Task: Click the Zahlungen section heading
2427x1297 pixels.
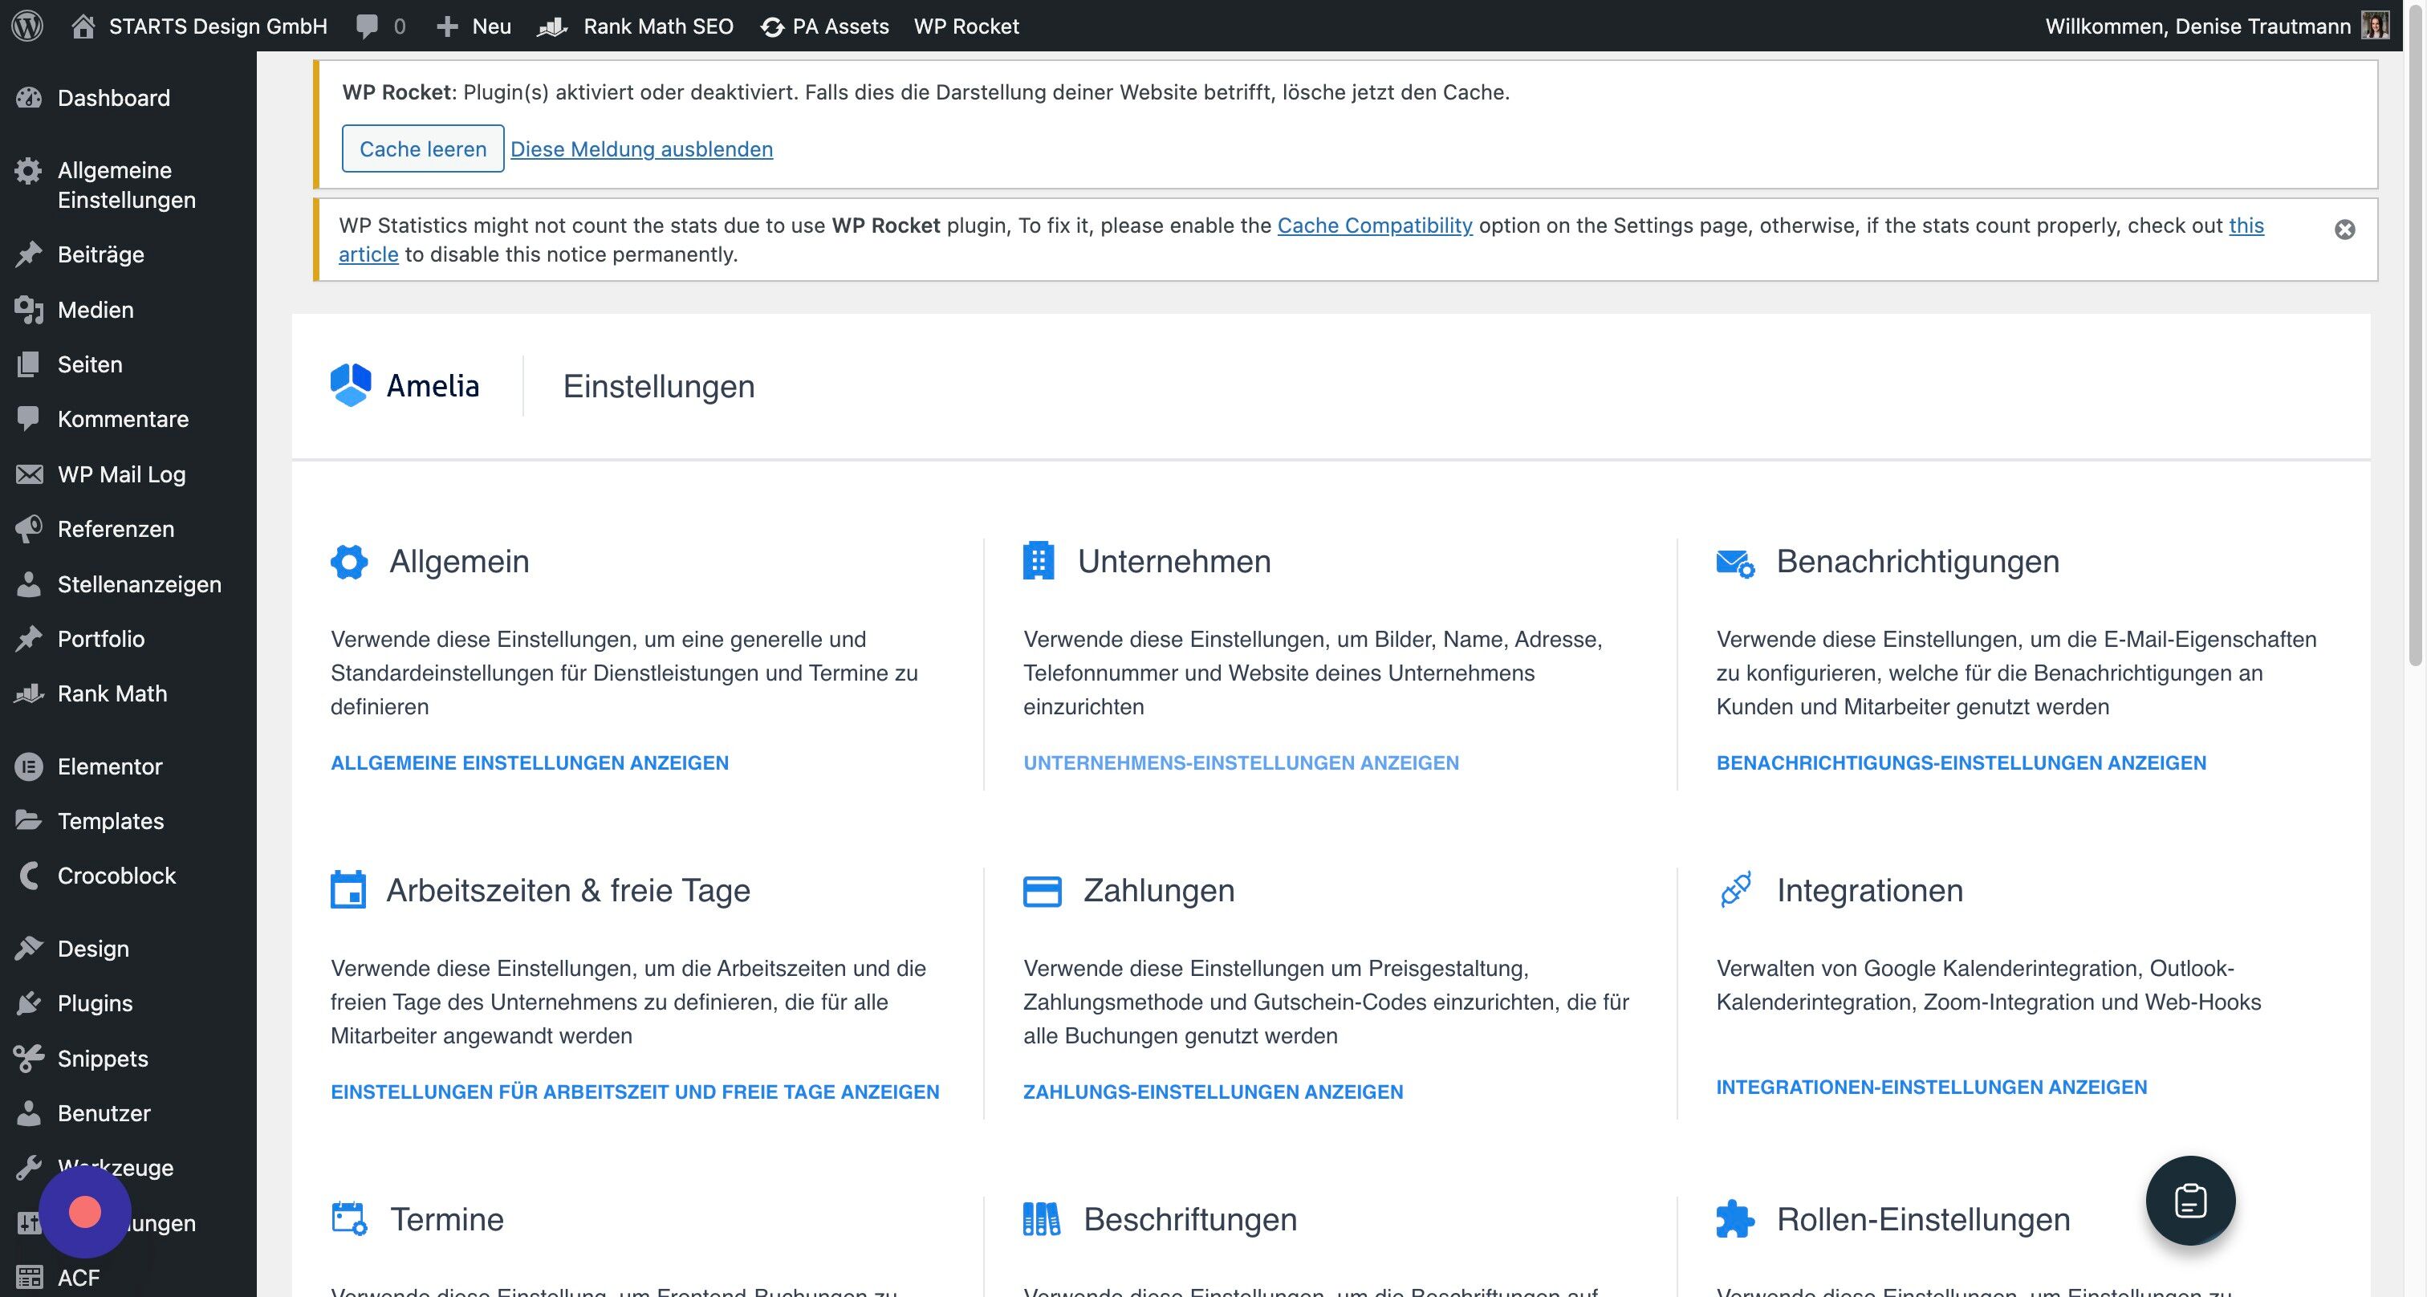Action: click(1159, 890)
